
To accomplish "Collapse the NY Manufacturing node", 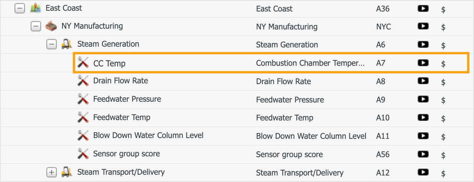I will click(36, 26).
